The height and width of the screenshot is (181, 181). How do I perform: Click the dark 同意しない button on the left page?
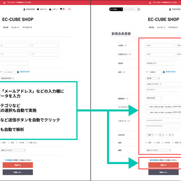18,172
